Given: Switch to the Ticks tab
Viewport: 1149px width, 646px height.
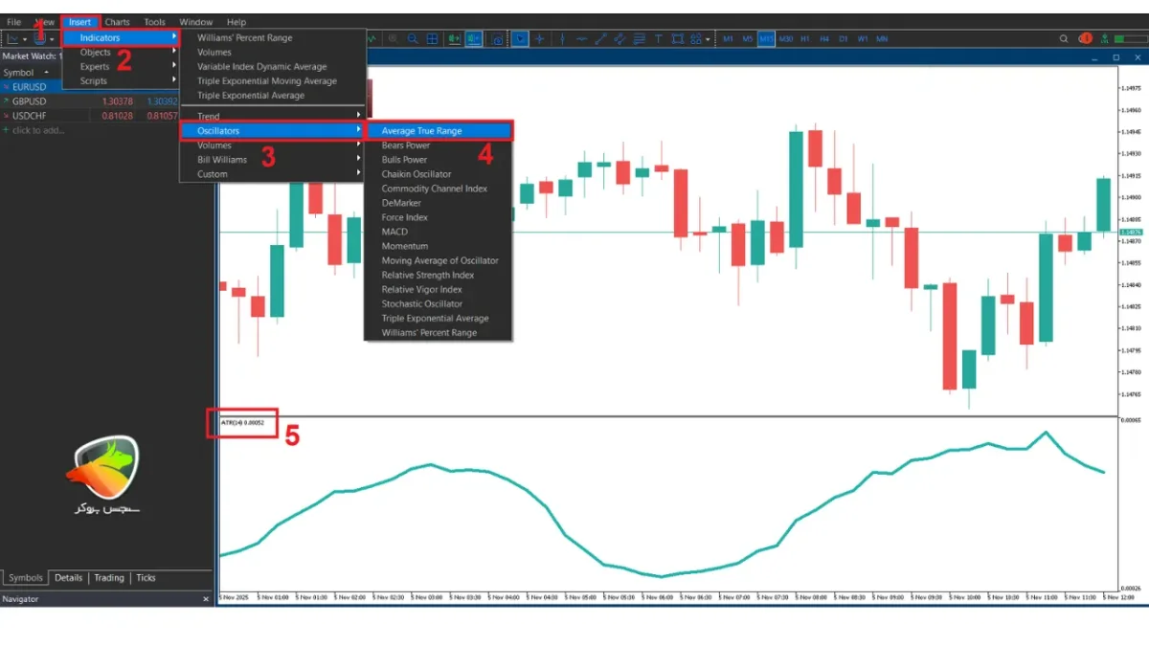Looking at the screenshot, I should coord(146,578).
